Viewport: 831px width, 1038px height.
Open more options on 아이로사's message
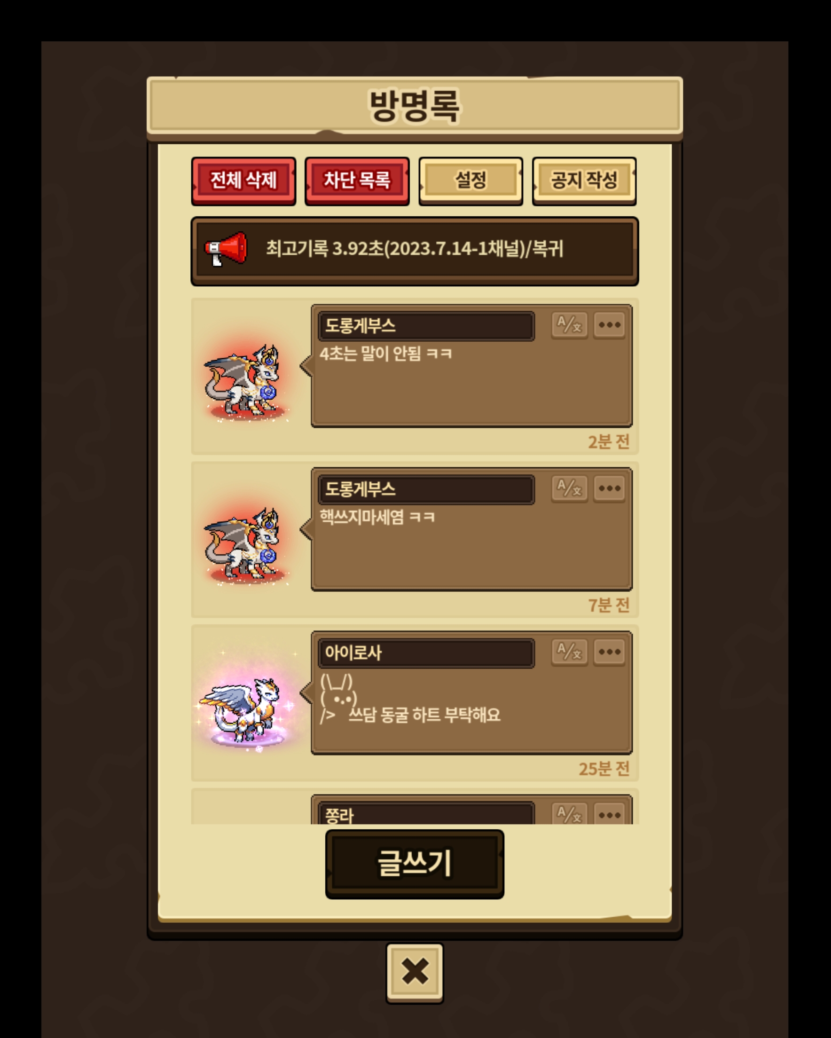(609, 653)
